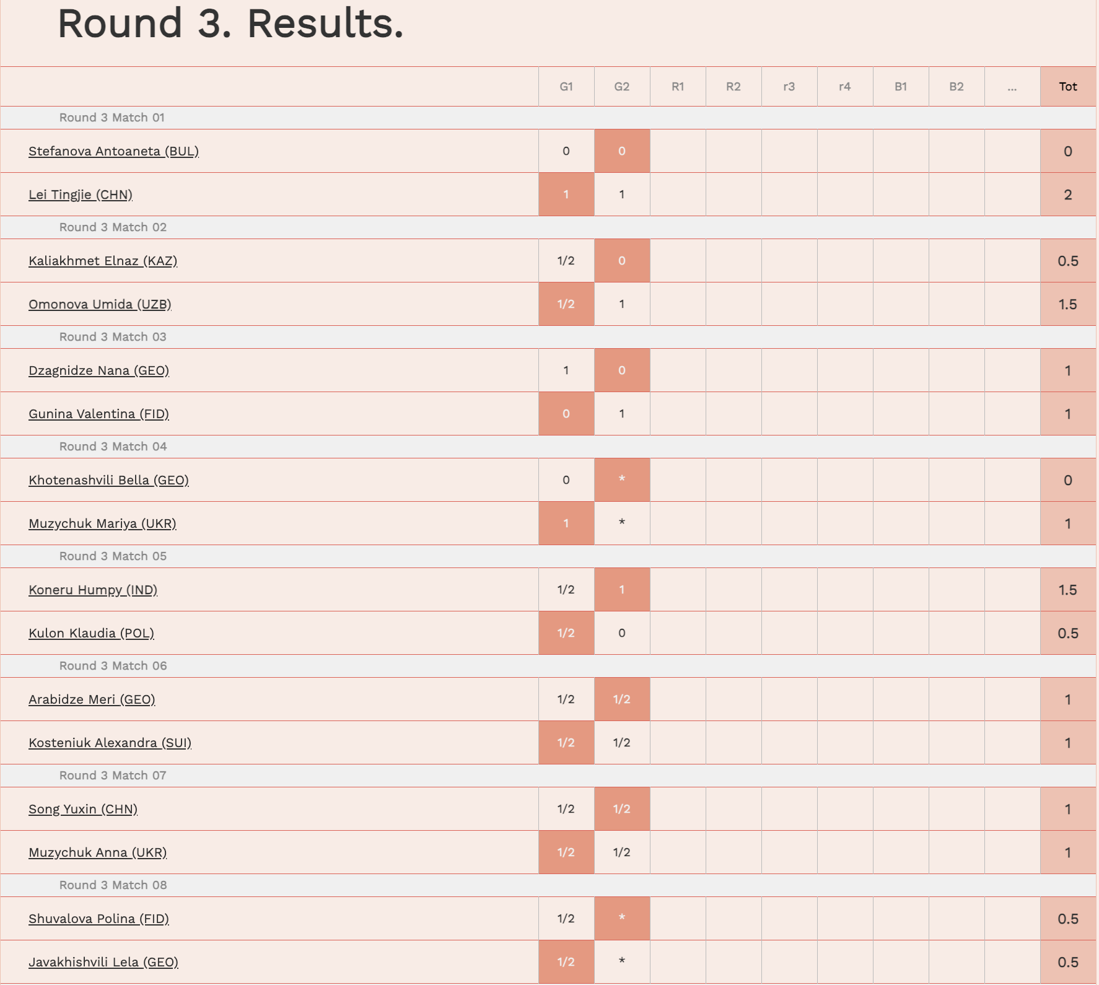Open Kulon Klaudia (POL) link
This screenshot has height=985, width=1099.
click(91, 633)
